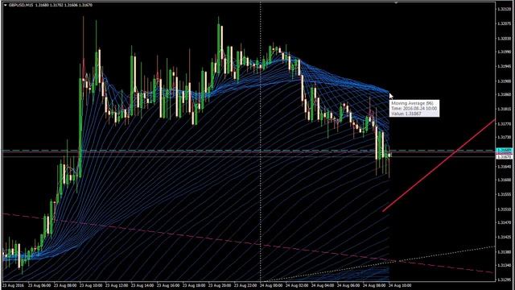The image size is (515, 290).
Task: Click the 1.31815 price scale label
Action: tap(505, 110)
